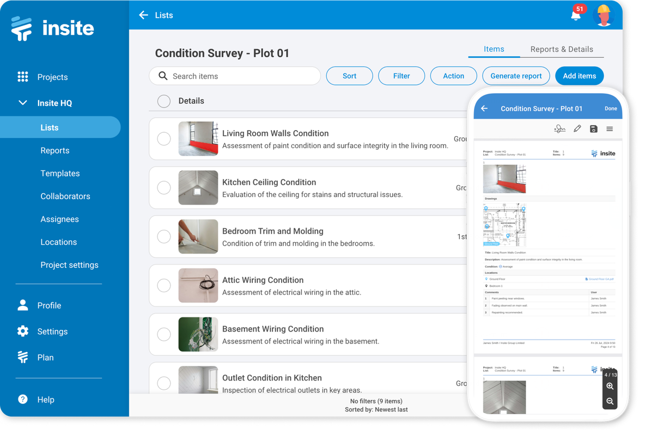This screenshot has width=645, height=430.
Task: Open the Filter options
Action: [401, 76]
